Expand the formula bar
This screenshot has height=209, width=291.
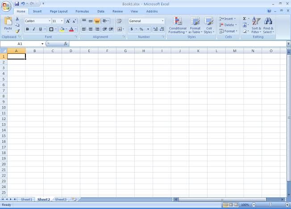288,44
